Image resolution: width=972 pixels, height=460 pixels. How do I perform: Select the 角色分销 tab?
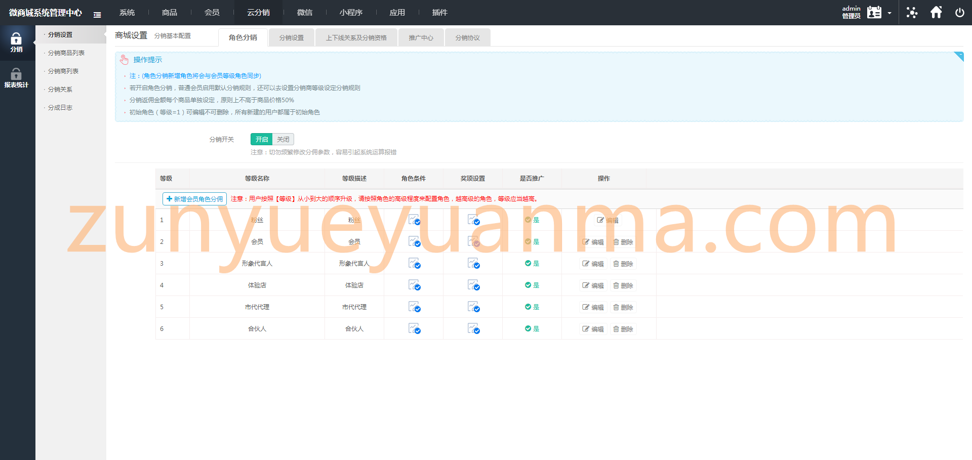(x=243, y=37)
